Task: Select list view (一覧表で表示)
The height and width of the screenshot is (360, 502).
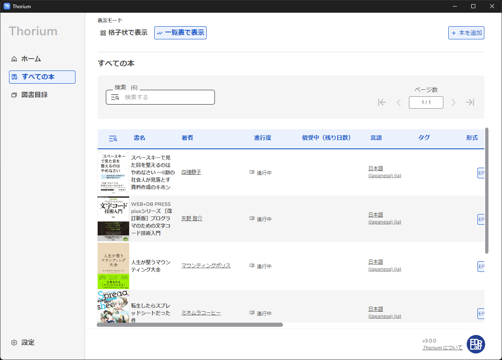Action: [180, 33]
